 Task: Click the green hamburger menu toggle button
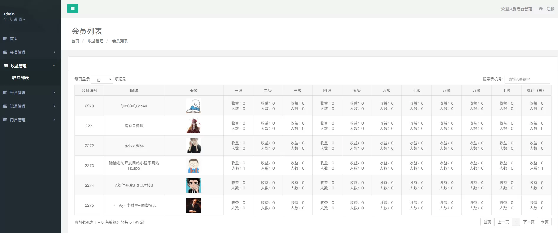pyautogui.click(x=73, y=9)
